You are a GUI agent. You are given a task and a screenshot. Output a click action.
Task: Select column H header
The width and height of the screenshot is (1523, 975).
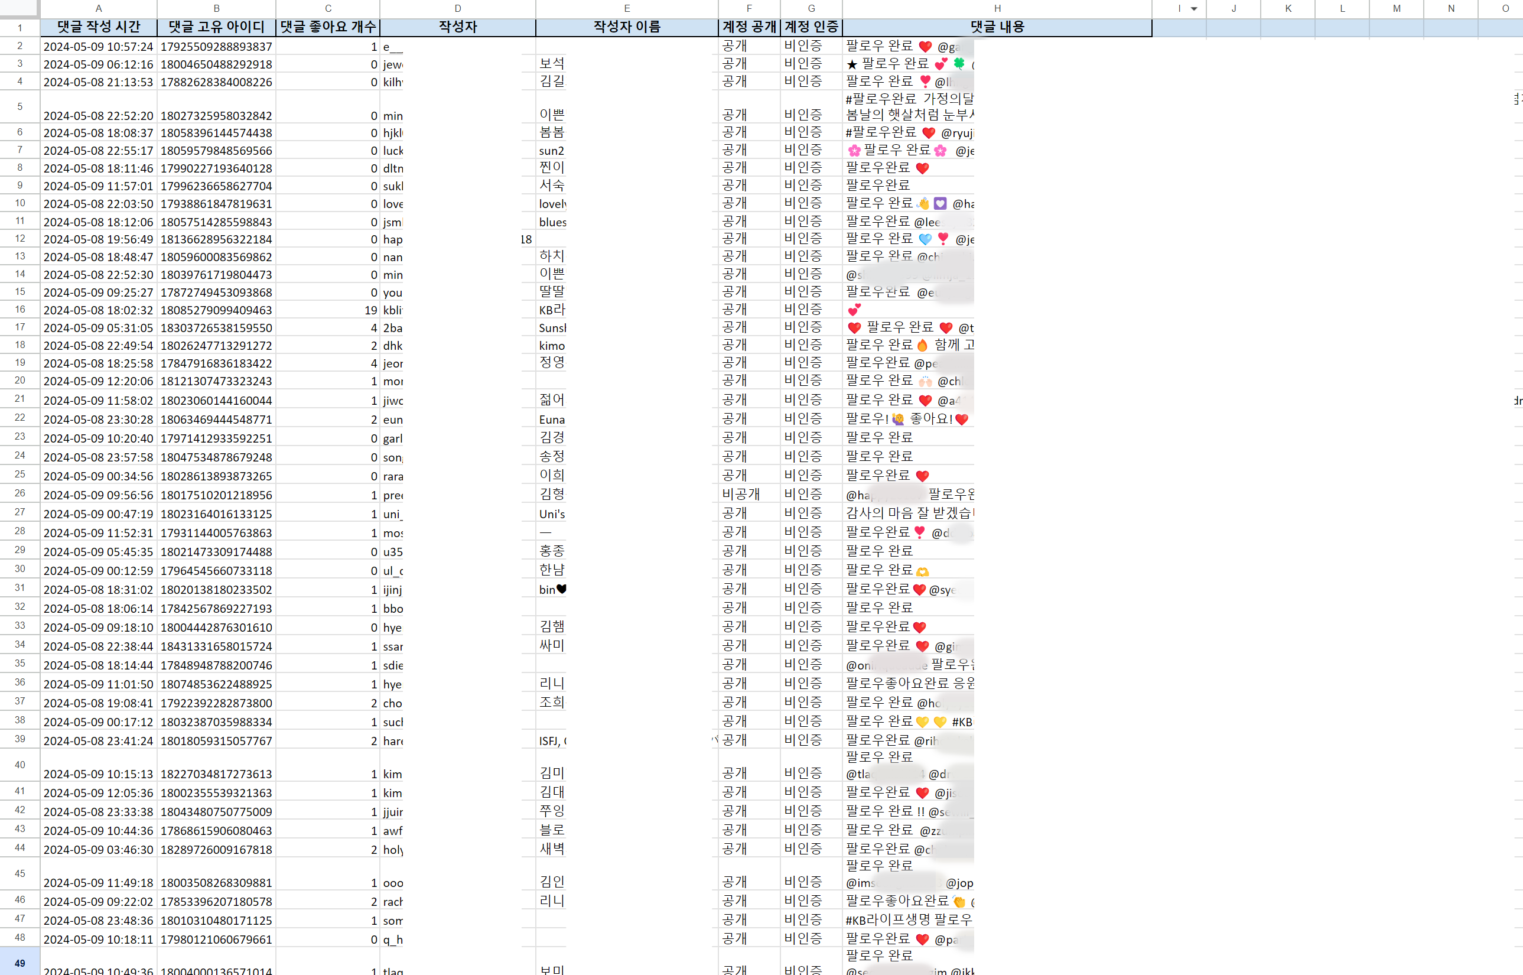[997, 8]
